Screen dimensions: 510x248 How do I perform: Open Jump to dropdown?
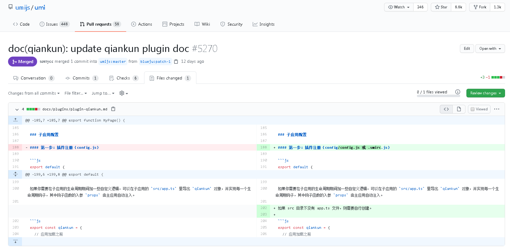(103, 93)
